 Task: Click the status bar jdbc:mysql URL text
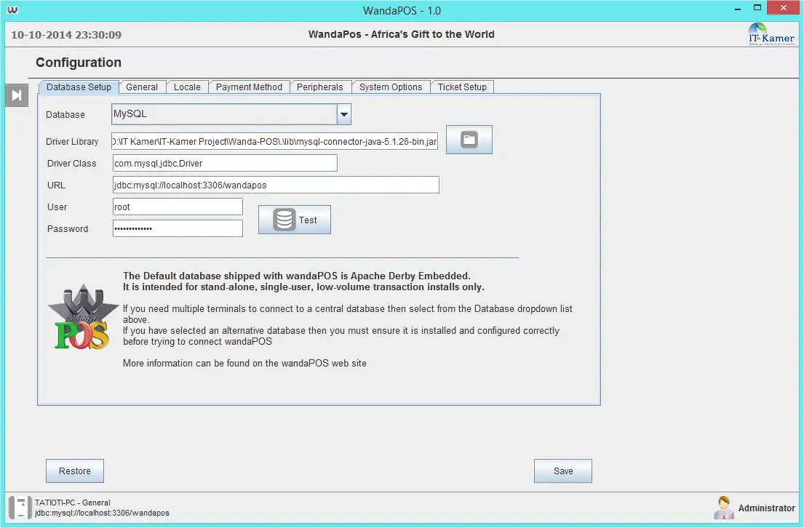(102, 513)
